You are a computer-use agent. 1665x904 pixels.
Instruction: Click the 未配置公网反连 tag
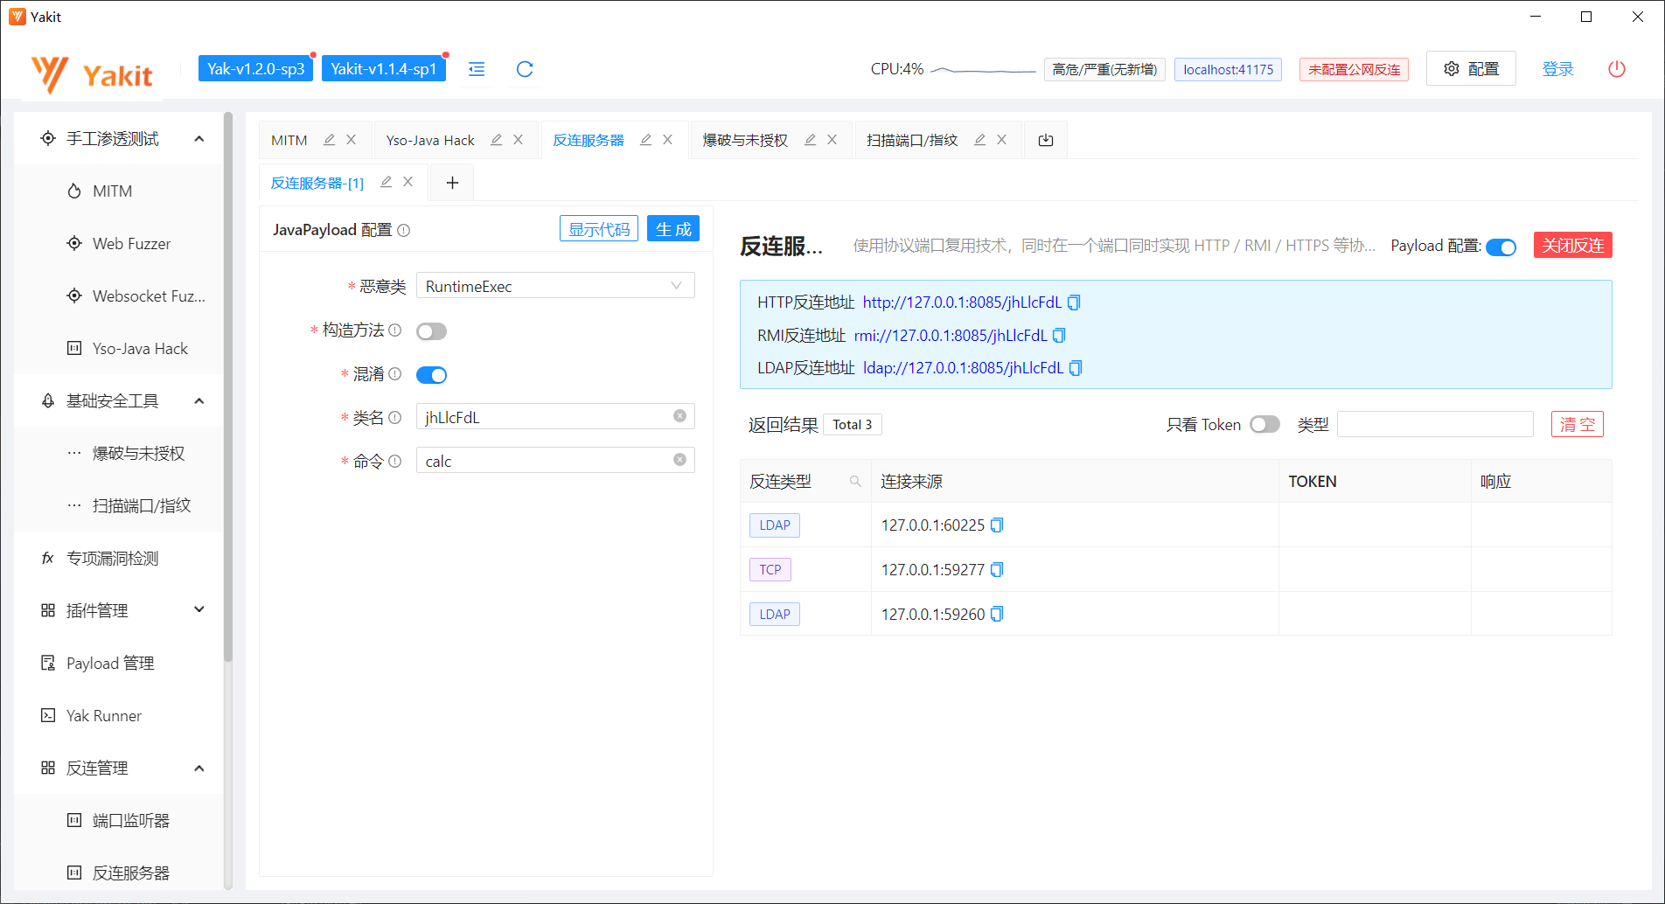[x=1354, y=69]
